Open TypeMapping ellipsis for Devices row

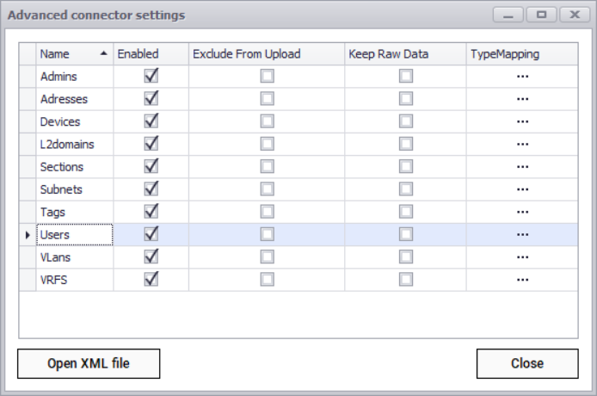[x=521, y=121]
